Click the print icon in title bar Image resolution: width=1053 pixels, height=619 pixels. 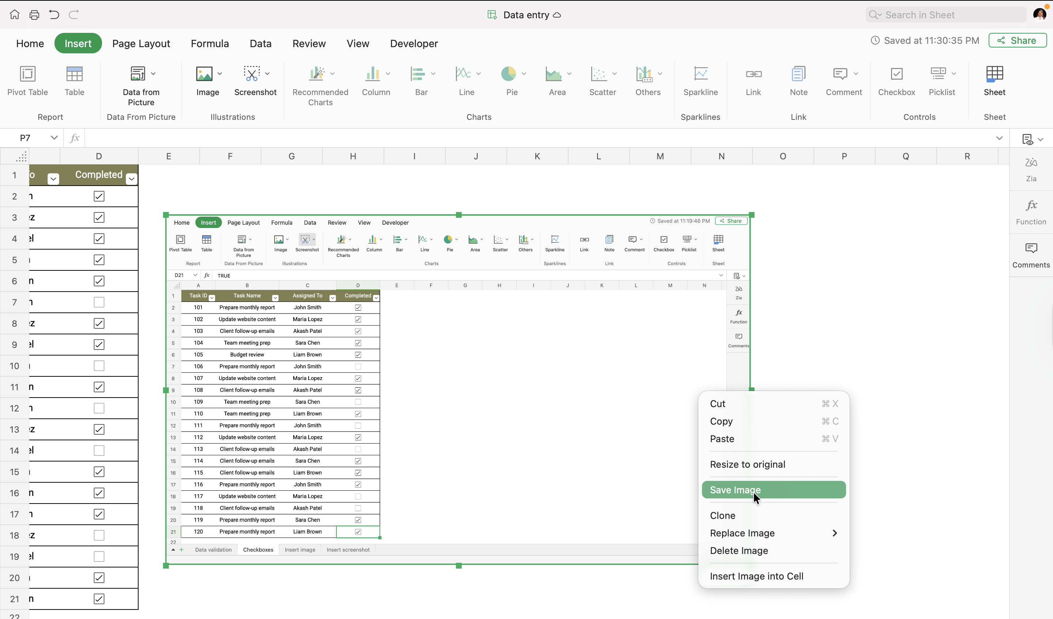point(34,15)
